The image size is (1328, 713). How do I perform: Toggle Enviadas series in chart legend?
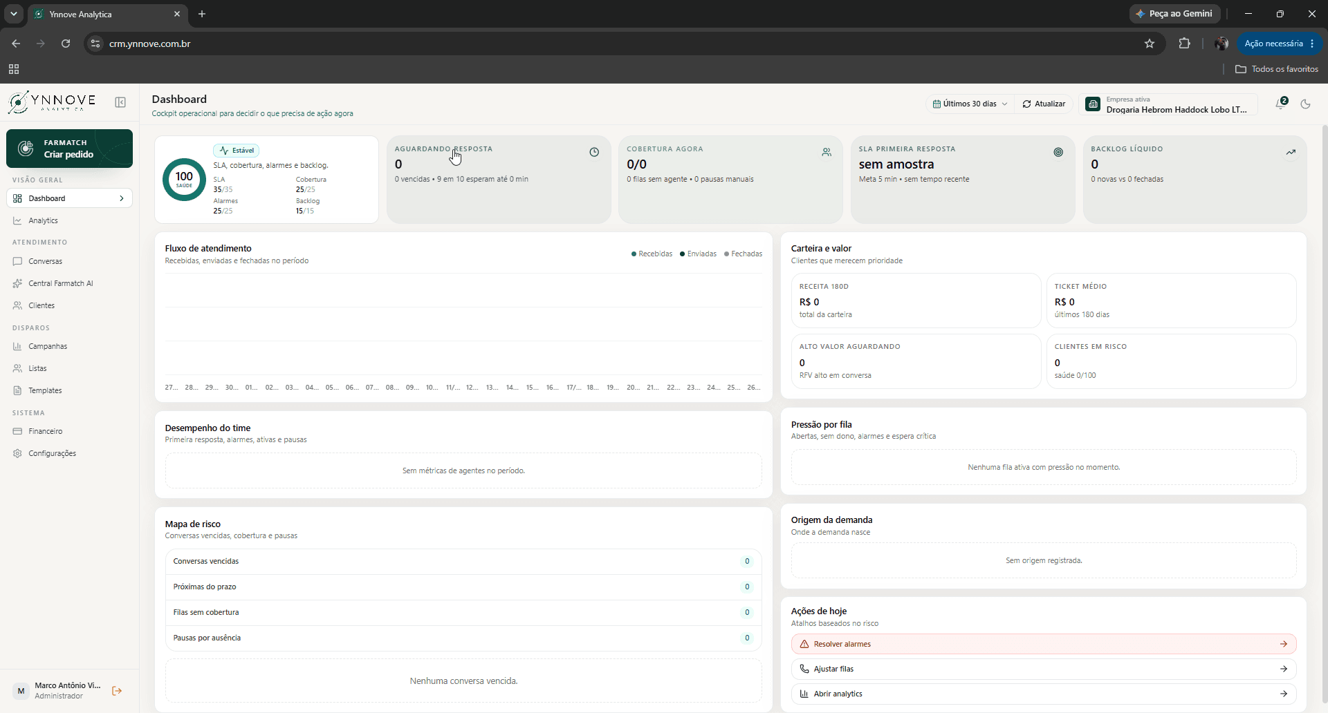point(698,254)
